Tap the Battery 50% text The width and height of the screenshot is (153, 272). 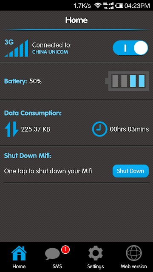(23, 81)
